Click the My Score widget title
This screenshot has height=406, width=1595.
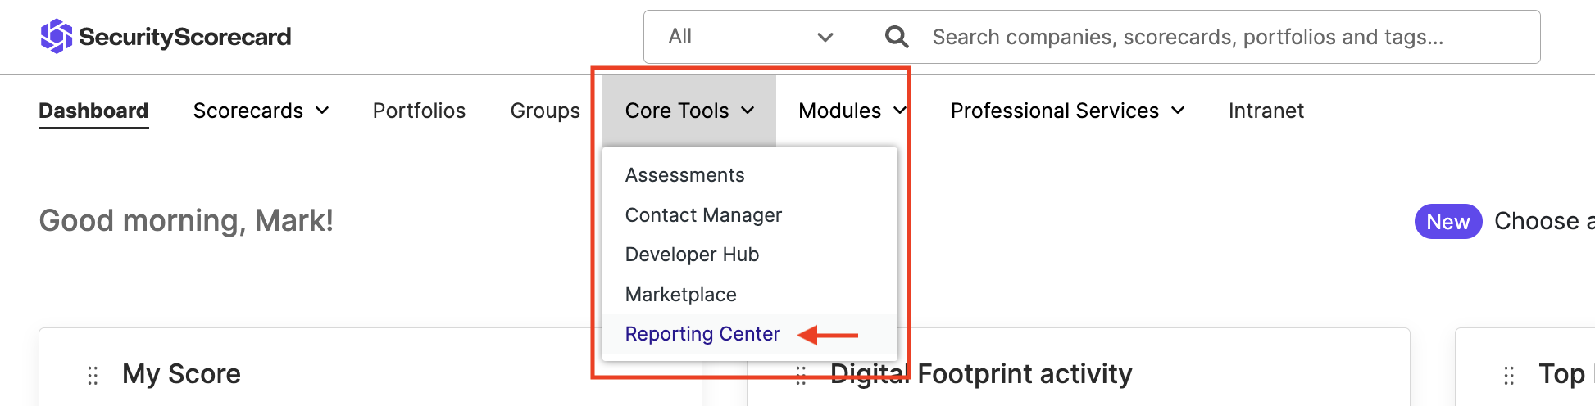coord(181,374)
